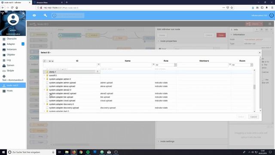
Task: Click the first tree toolbar button left of ID
Action: pyautogui.click(x=44, y=61)
